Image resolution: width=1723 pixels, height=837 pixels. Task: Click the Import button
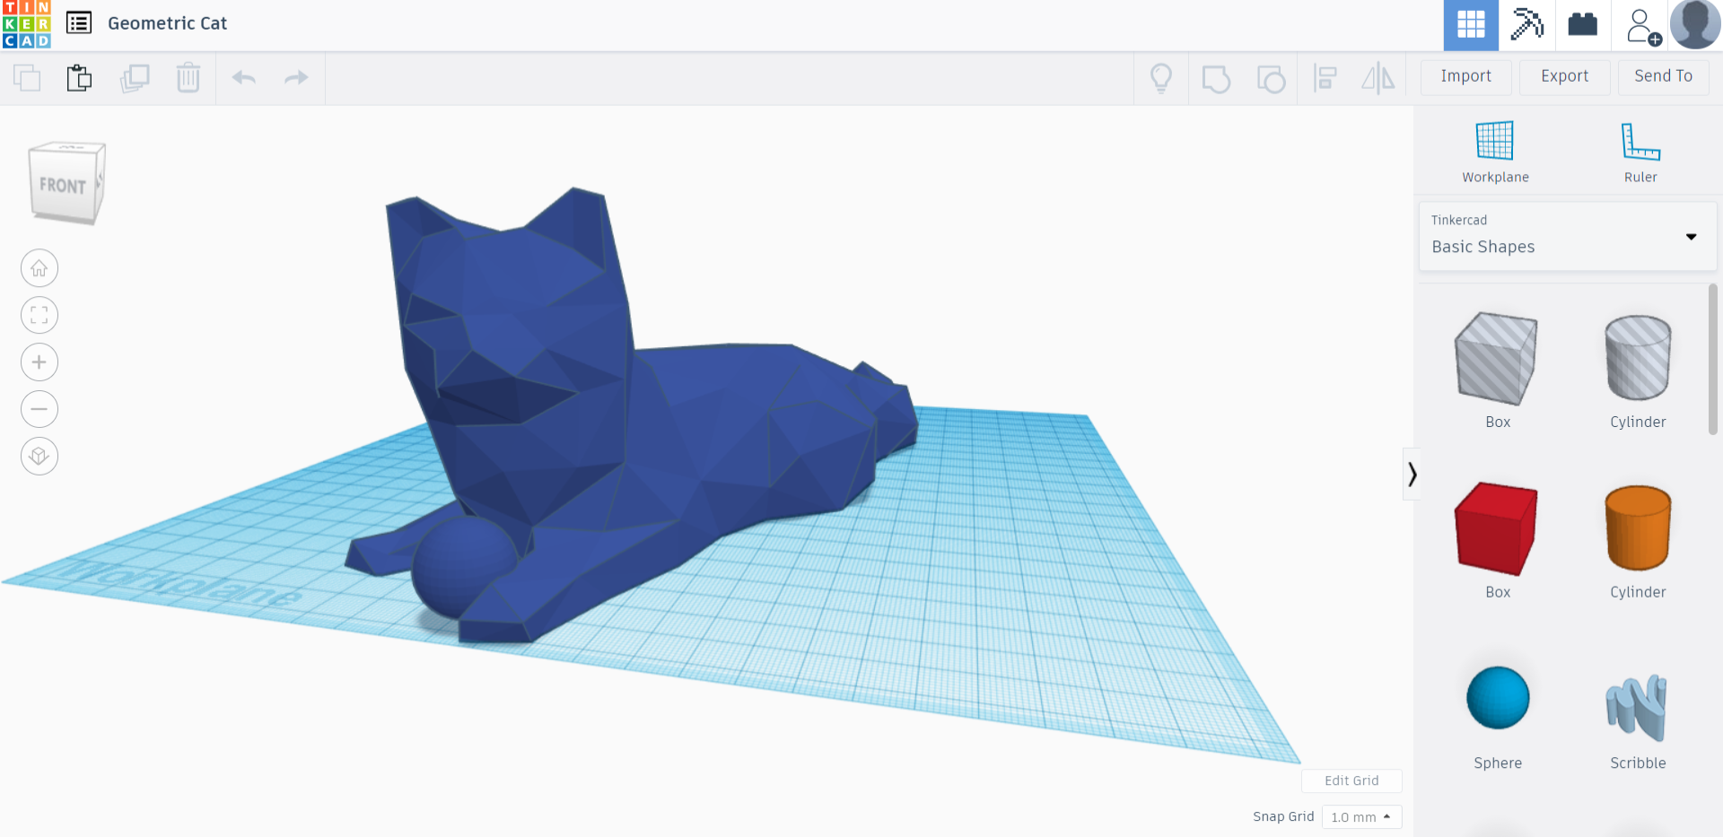click(1465, 76)
